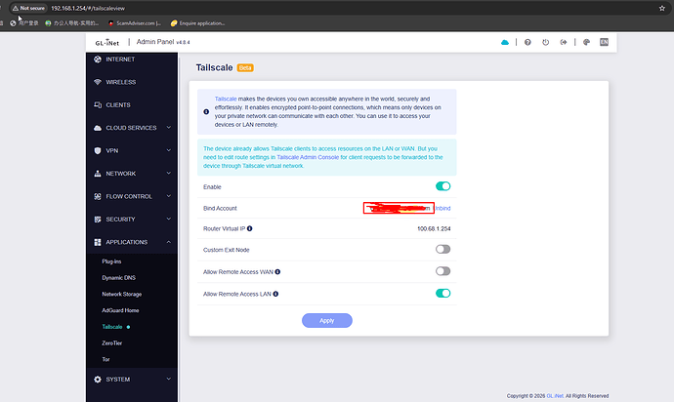This screenshot has height=402, width=674.
Task: Expand the VPN menu chevron
Action: click(168, 150)
